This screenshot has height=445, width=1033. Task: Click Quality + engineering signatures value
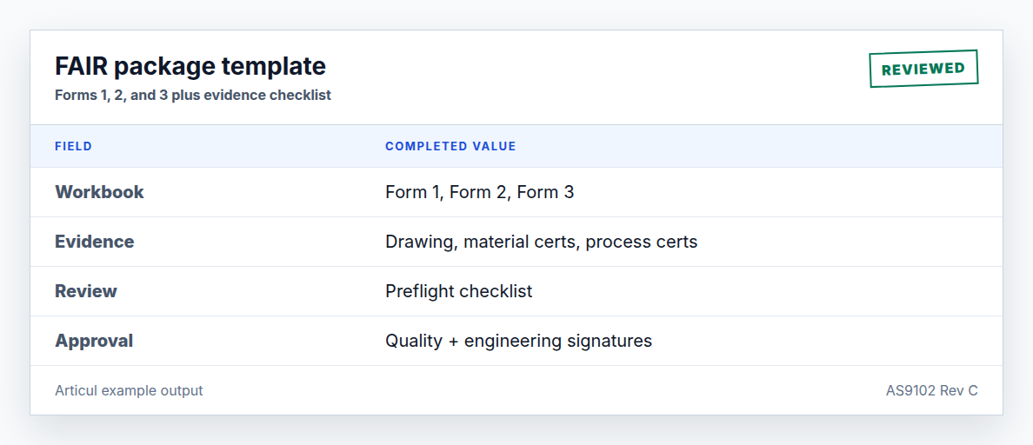(519, 341)
